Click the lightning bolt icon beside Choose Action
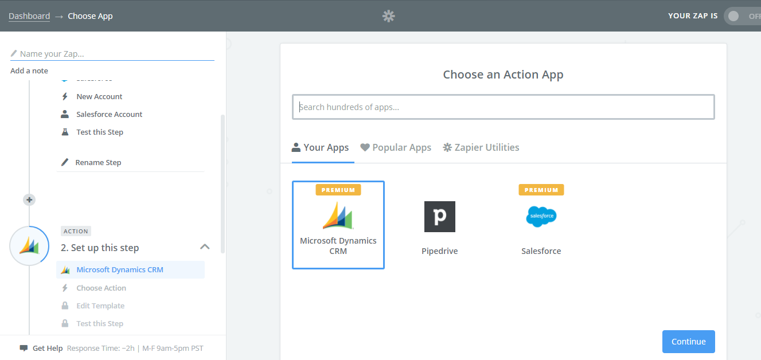761x360 pixels. (65, 288)
